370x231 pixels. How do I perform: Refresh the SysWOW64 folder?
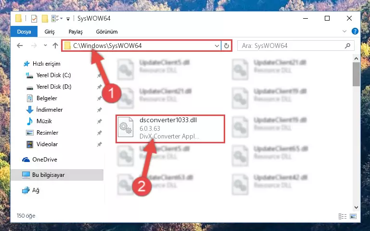tap(227, 46)
